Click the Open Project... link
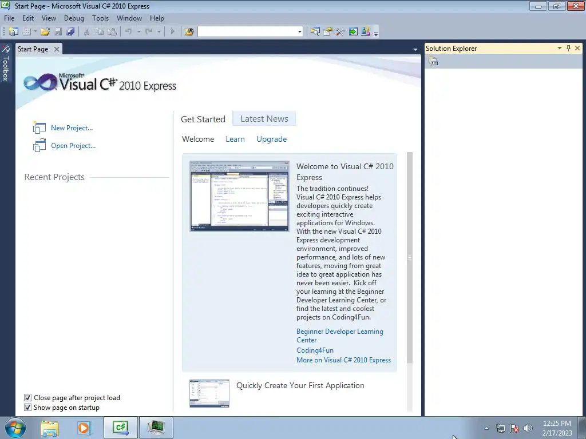The width and height of the screenshot is (586, 439). [73, 146]
